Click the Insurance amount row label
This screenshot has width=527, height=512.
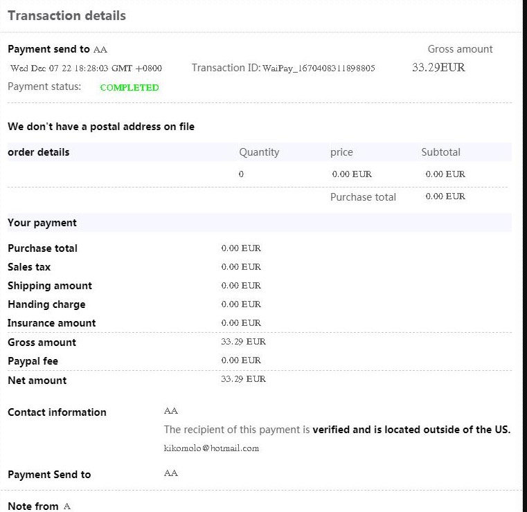(52, 323)
